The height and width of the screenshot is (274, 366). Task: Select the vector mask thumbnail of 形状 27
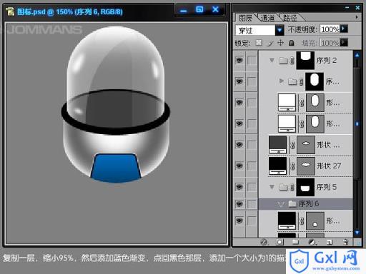click(306, 166)
